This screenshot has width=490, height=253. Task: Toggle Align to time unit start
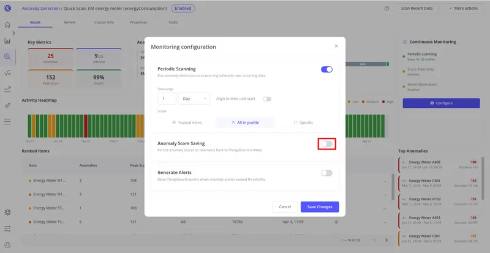[x=267, y=99]
